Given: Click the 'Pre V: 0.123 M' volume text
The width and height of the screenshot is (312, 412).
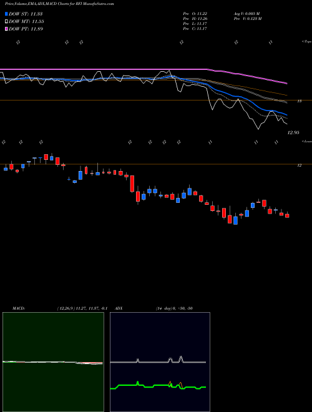Looking at the screenshot, I should coord(247,19).
